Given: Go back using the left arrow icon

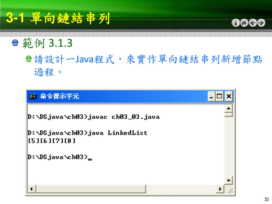Looking at the screenshot, I should 253,23.
